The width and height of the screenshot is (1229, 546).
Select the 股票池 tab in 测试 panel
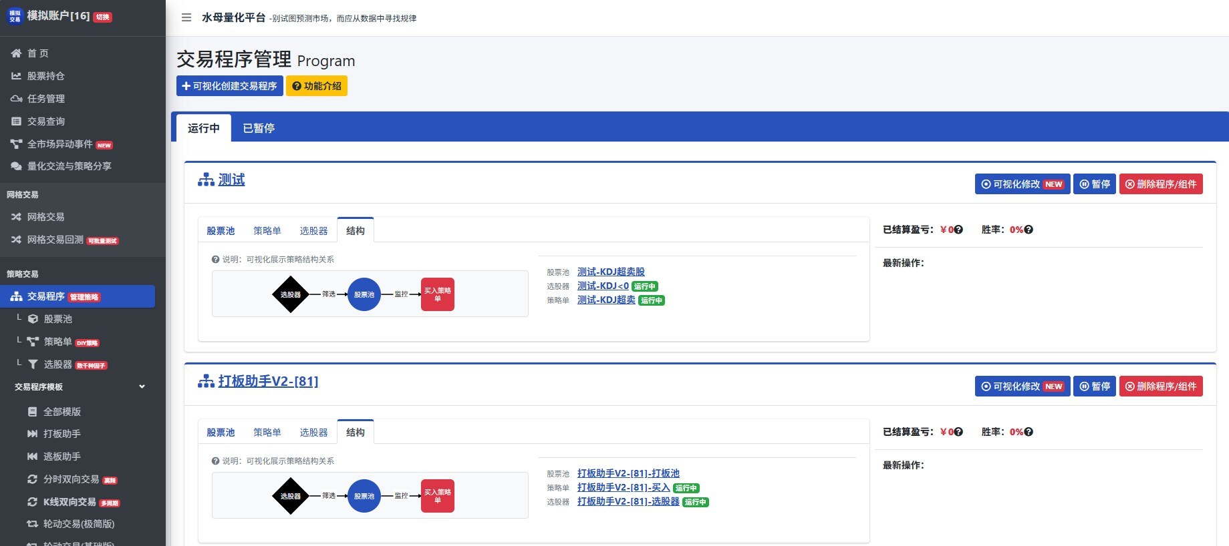[221, 231]
